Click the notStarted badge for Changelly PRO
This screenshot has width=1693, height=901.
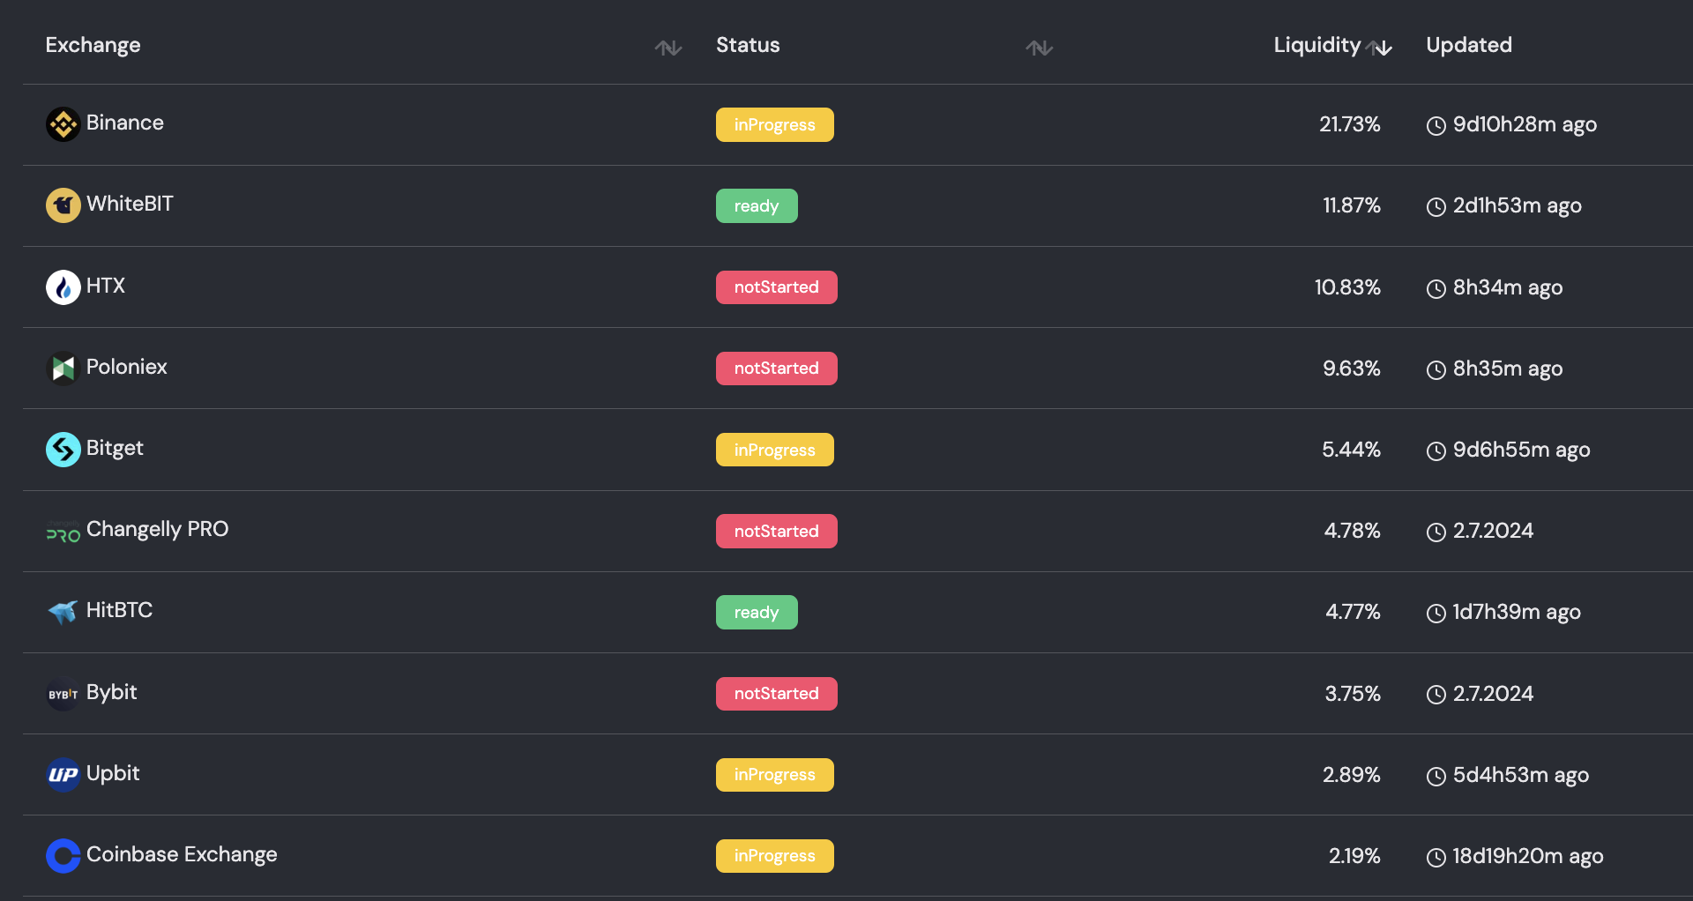point(777,531)
